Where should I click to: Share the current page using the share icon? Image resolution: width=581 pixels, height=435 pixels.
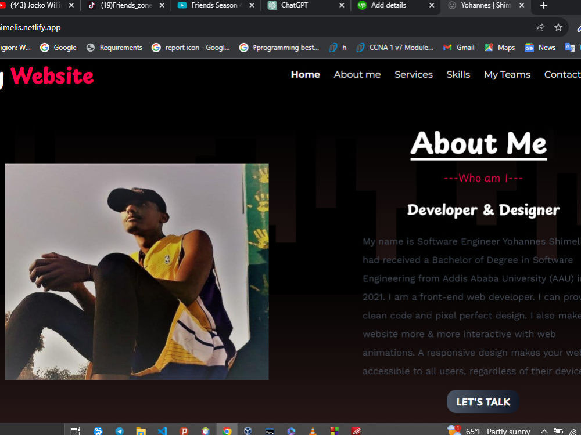coord(539,27)
